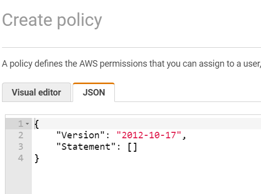The height and width of the screenshot is (194, 261).
Task: Click line number 1 in the gutter
Action: (21, 123)
